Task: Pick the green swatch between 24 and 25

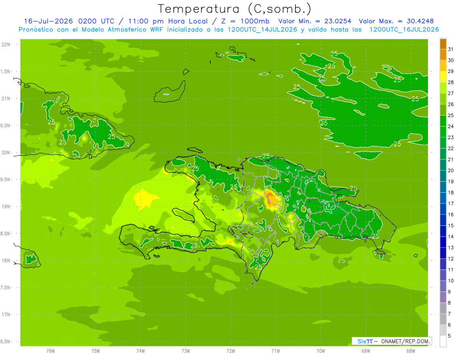Action: (443, 121)
